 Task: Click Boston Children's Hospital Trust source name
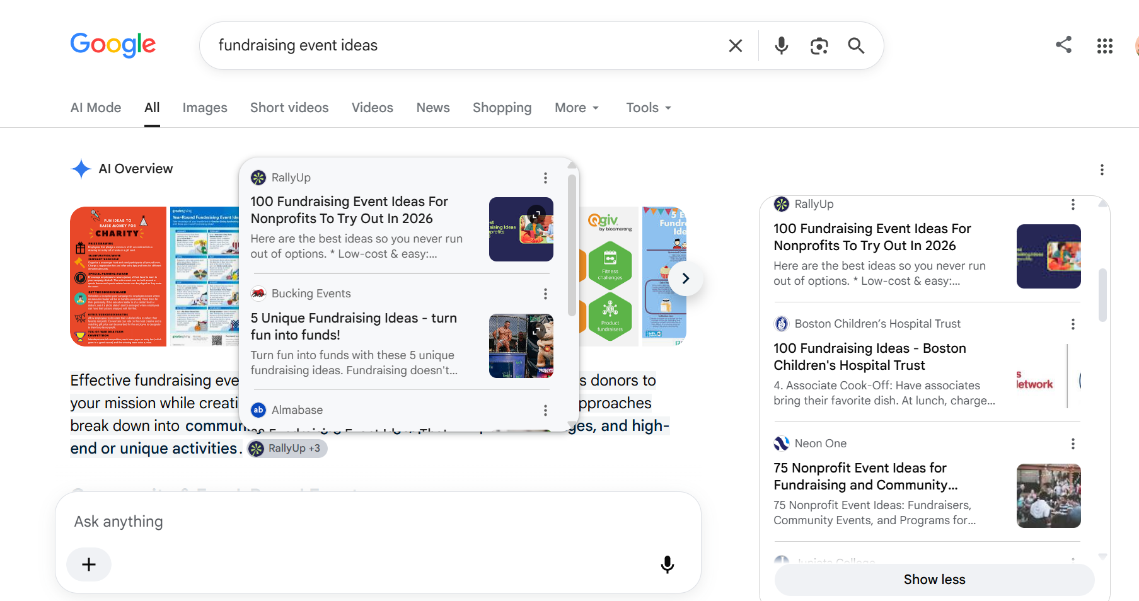pyautogui.click(x=877, y=324)
